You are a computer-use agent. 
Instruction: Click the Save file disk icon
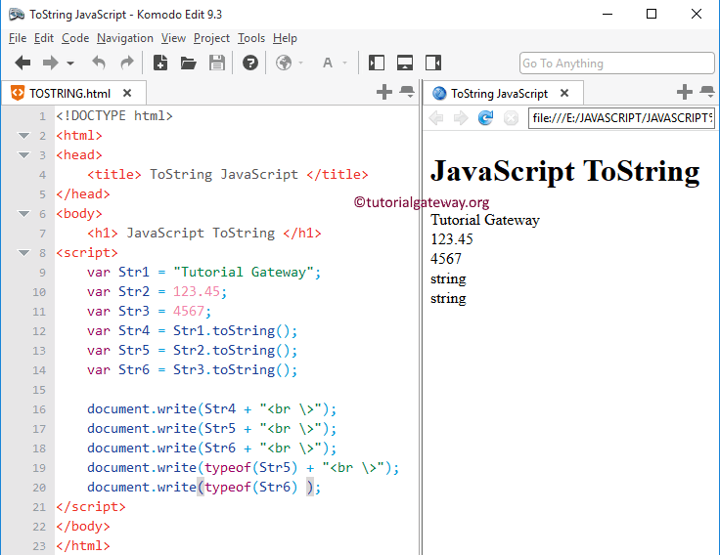pyautogui.click(x=217, y=63)
